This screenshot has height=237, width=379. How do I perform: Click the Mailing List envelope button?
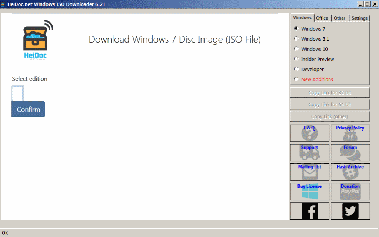click(x=310, y=172)
